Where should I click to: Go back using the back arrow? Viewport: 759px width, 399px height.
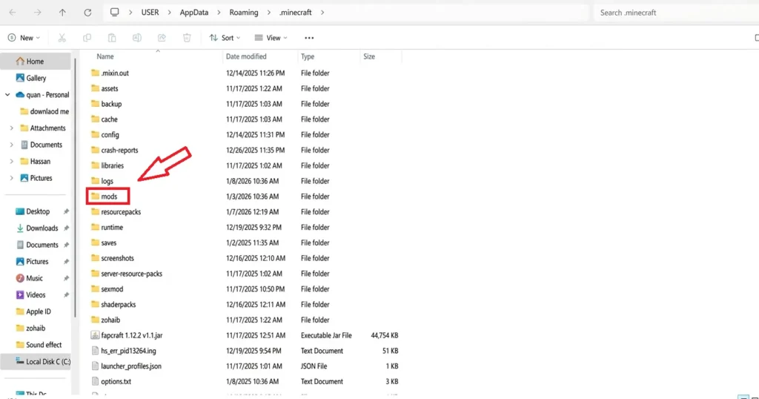13,13
